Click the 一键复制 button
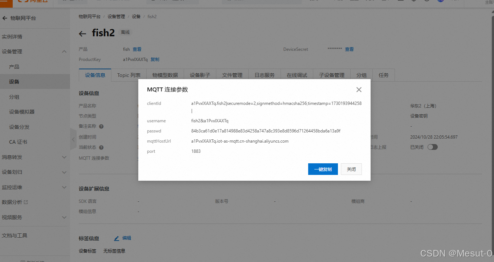The height and width of the screenshot is (262, 494). click(x=323, y=169)
